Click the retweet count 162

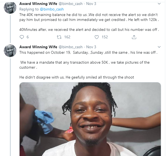click(67, 37)
